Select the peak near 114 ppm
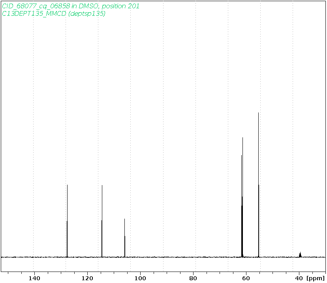The height and width of the screenshot is (283, 327). click(102, 221)
